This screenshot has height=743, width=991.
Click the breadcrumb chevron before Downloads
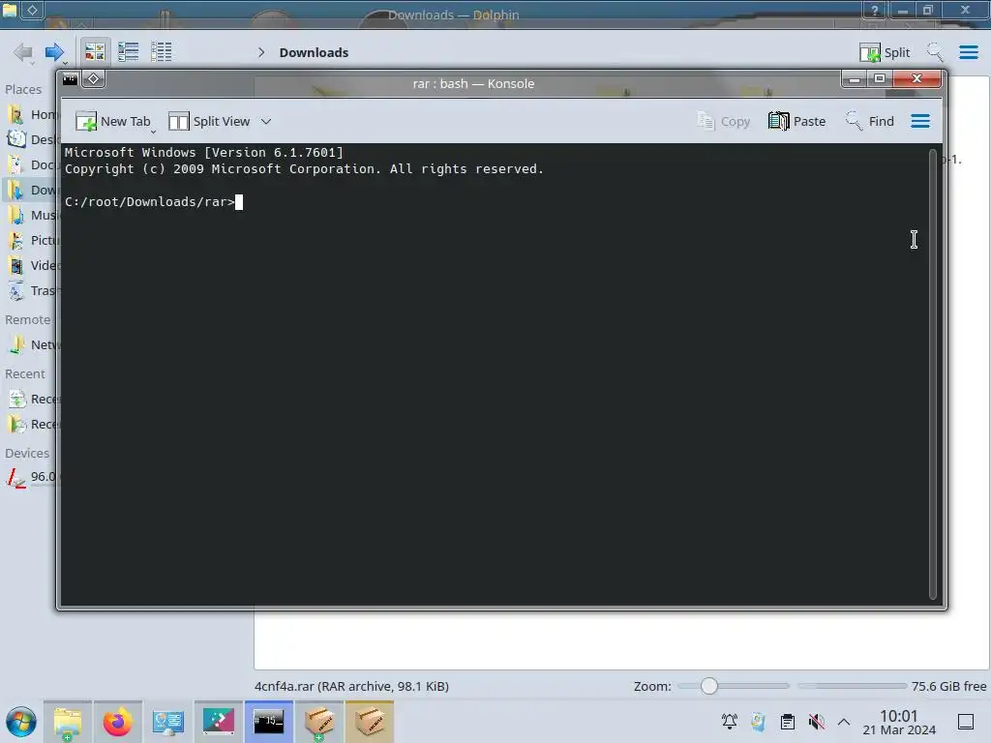(x=261, y=52)
